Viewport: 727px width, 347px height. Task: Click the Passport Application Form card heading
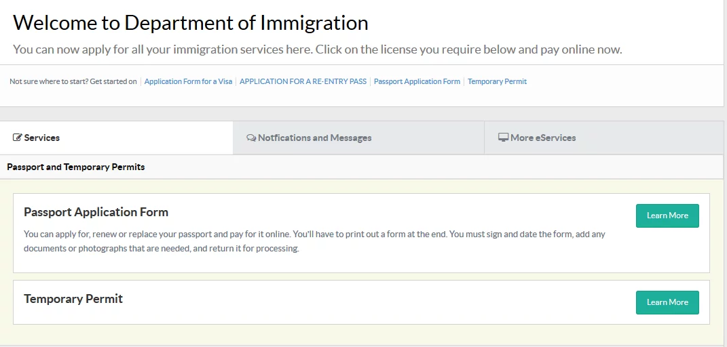(96, 212)
